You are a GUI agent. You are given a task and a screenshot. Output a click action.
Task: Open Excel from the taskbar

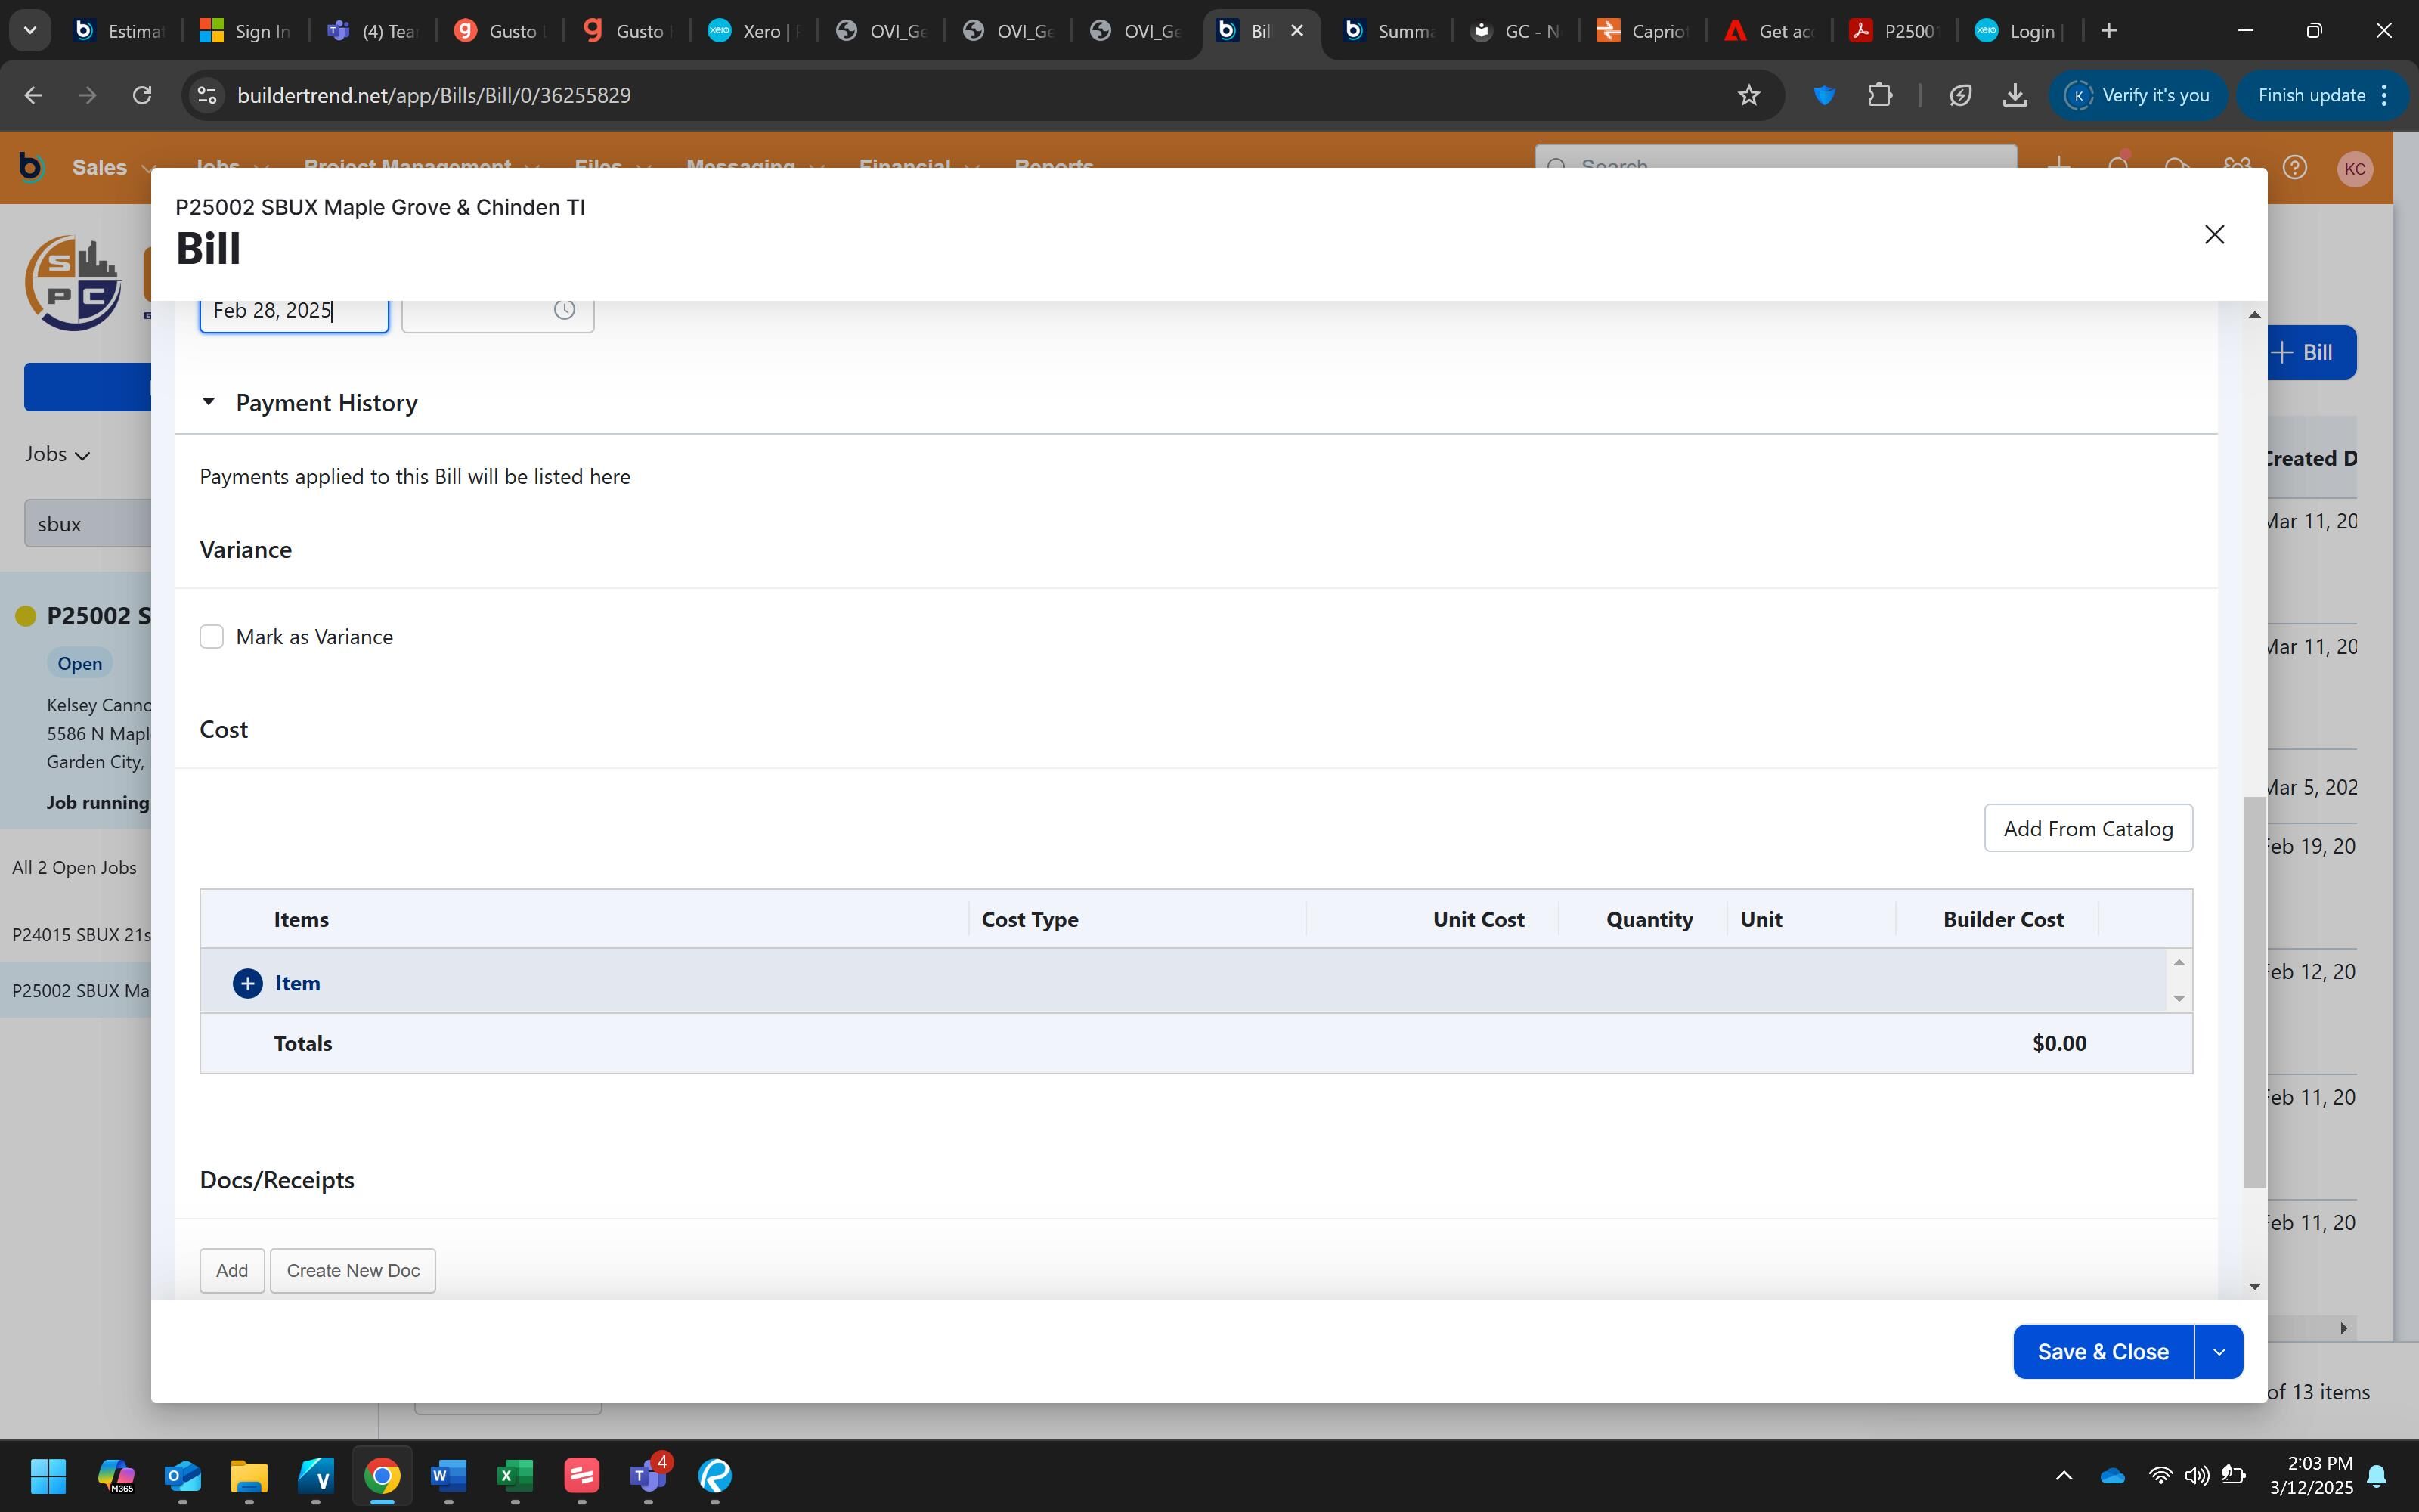click(x=515, y=1475)
